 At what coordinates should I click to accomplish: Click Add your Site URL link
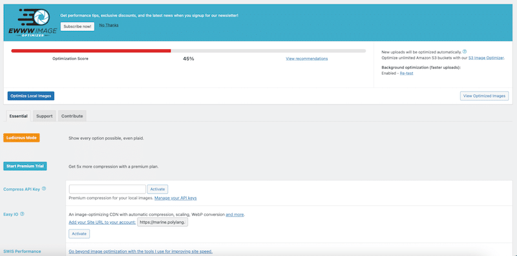tap(102, 222)
